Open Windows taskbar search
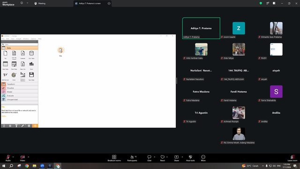Screen dimensions: 300x169 (11, 166)
